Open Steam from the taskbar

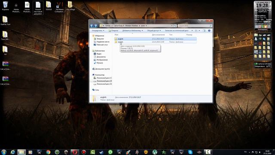click(101, 152)
